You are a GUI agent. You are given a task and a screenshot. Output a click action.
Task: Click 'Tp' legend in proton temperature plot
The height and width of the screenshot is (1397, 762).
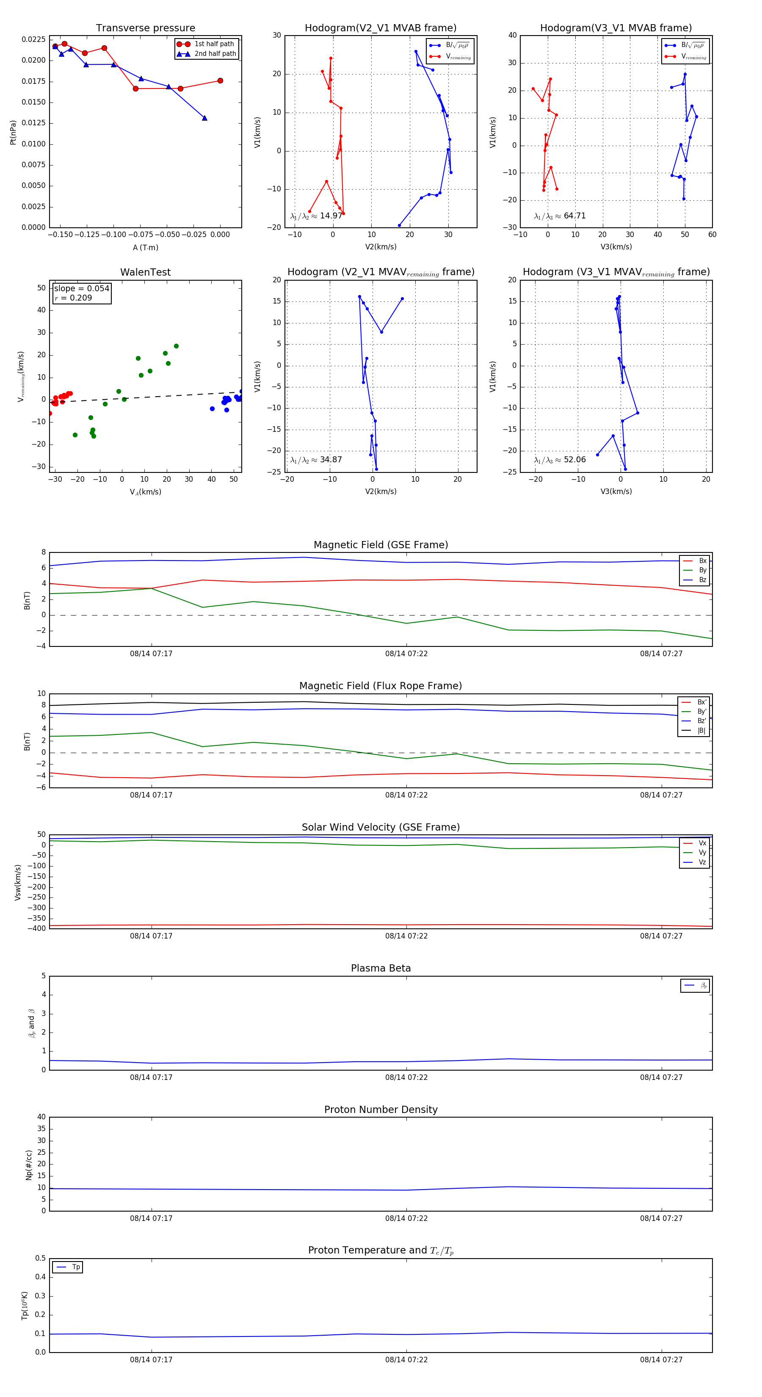[x=68, y=1267]
